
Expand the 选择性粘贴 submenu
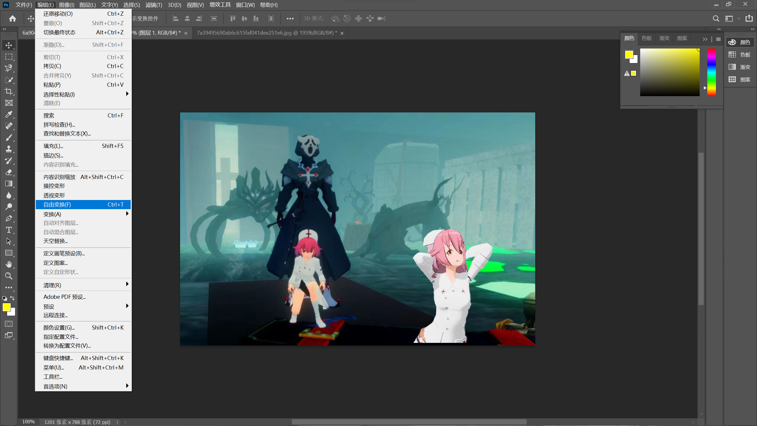(x=83, y=94)
